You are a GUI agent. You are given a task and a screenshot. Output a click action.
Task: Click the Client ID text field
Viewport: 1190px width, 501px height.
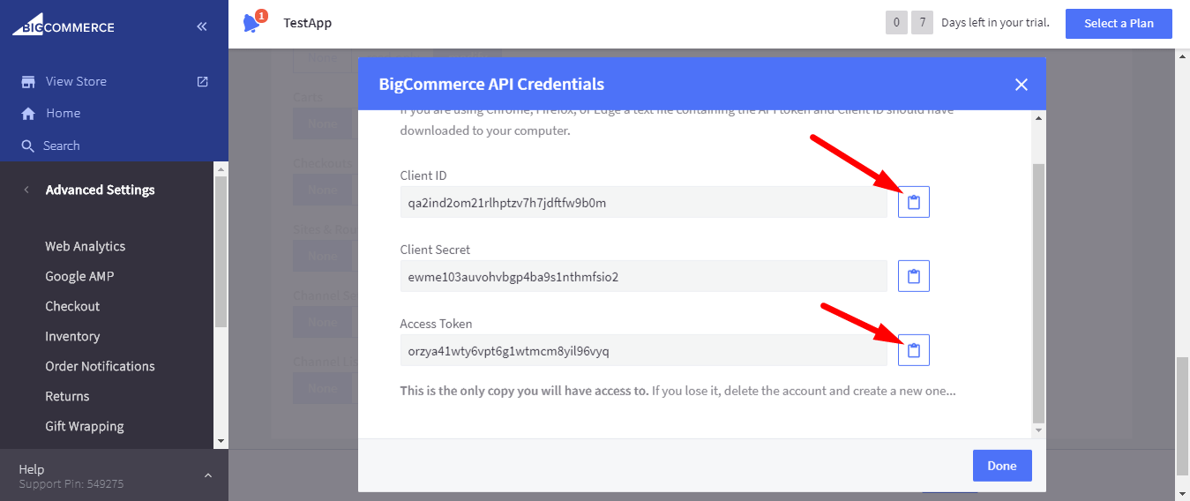(x=643, y=202)
